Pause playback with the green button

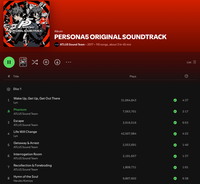coord(9,62)
